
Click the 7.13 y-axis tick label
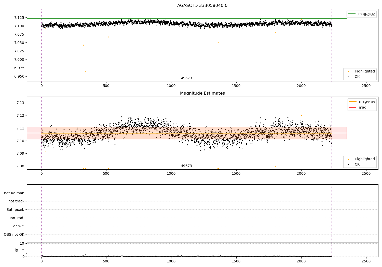tap(20, 103)
